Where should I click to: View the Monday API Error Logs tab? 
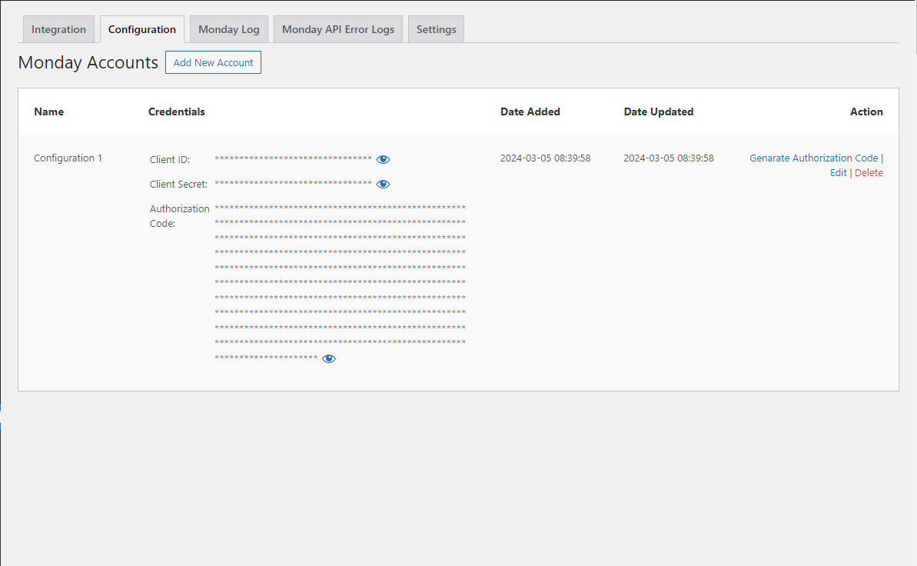click(x=338, y=29)
